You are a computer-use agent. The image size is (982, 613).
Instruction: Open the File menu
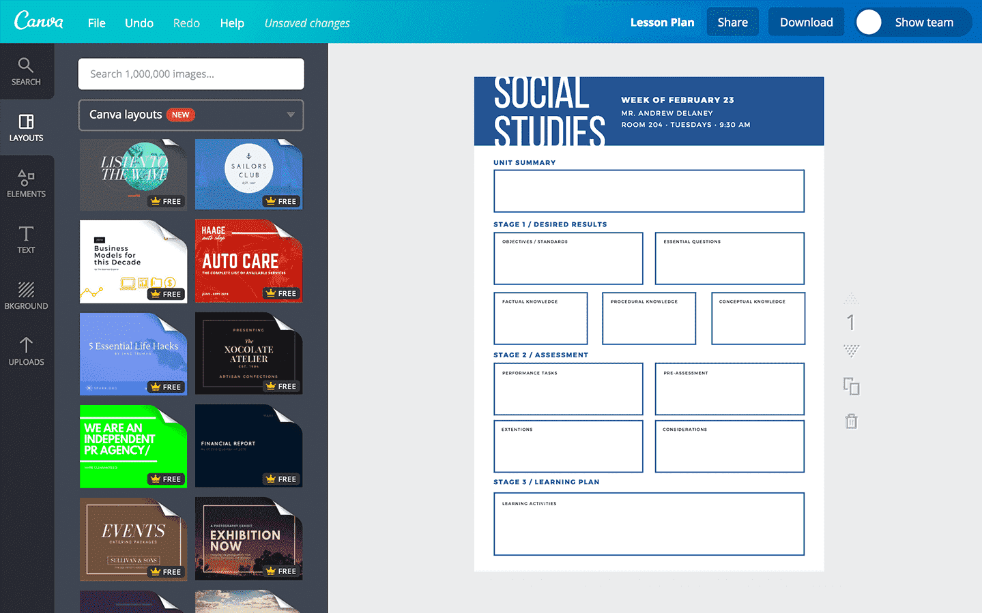coord(96,23)
